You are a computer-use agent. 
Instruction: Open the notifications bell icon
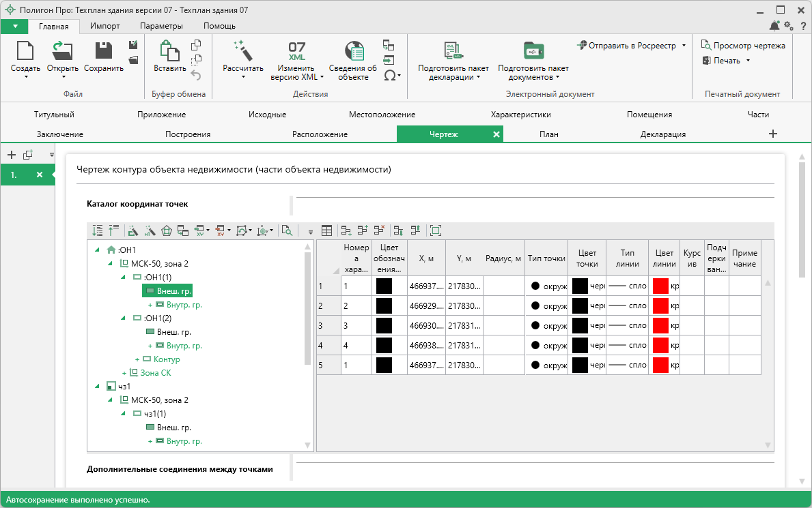(774, 26)
